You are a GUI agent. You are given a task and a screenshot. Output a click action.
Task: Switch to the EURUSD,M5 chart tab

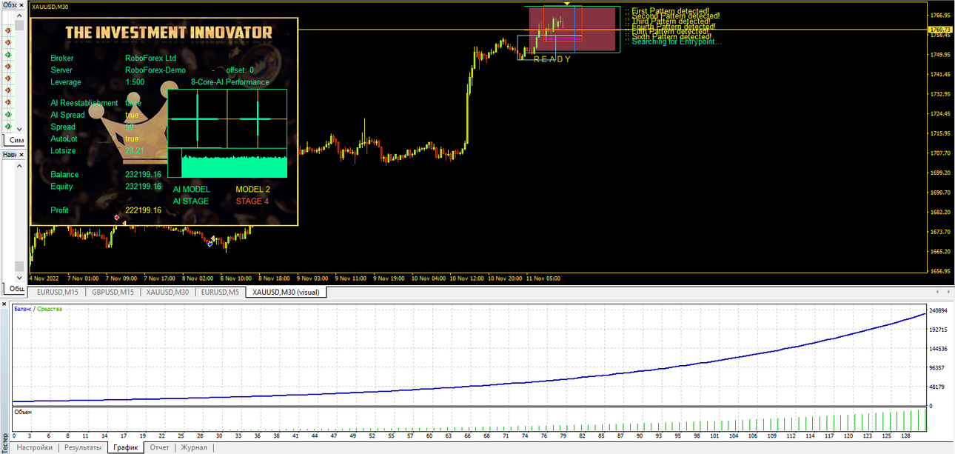pos(220,293)
